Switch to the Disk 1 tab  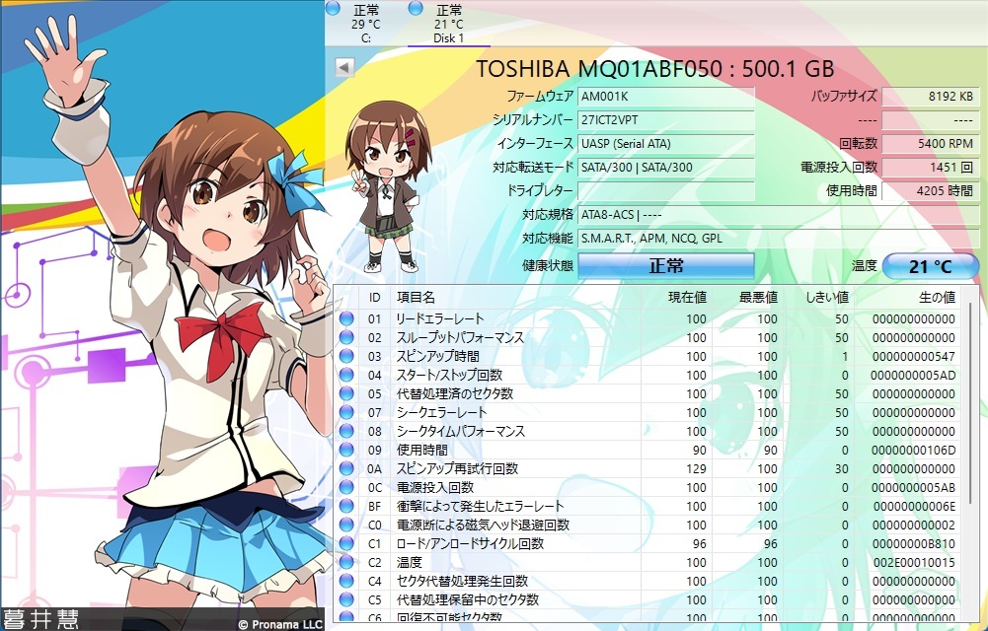tap(449, 24)
